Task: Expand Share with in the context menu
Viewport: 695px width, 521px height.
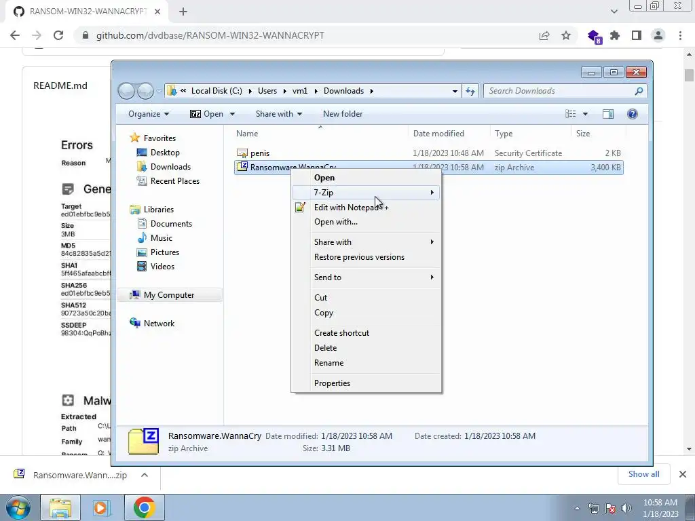Action: (366, 242)
